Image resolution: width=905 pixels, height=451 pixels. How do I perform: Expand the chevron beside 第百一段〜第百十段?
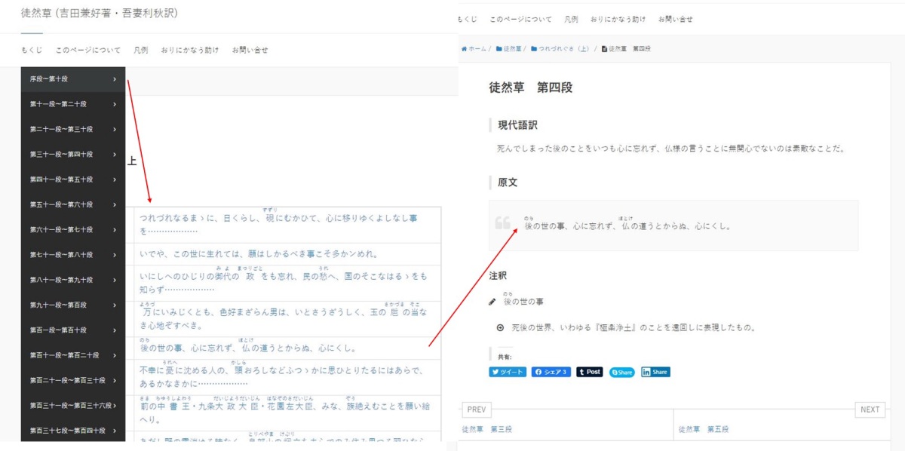[115, 330]
